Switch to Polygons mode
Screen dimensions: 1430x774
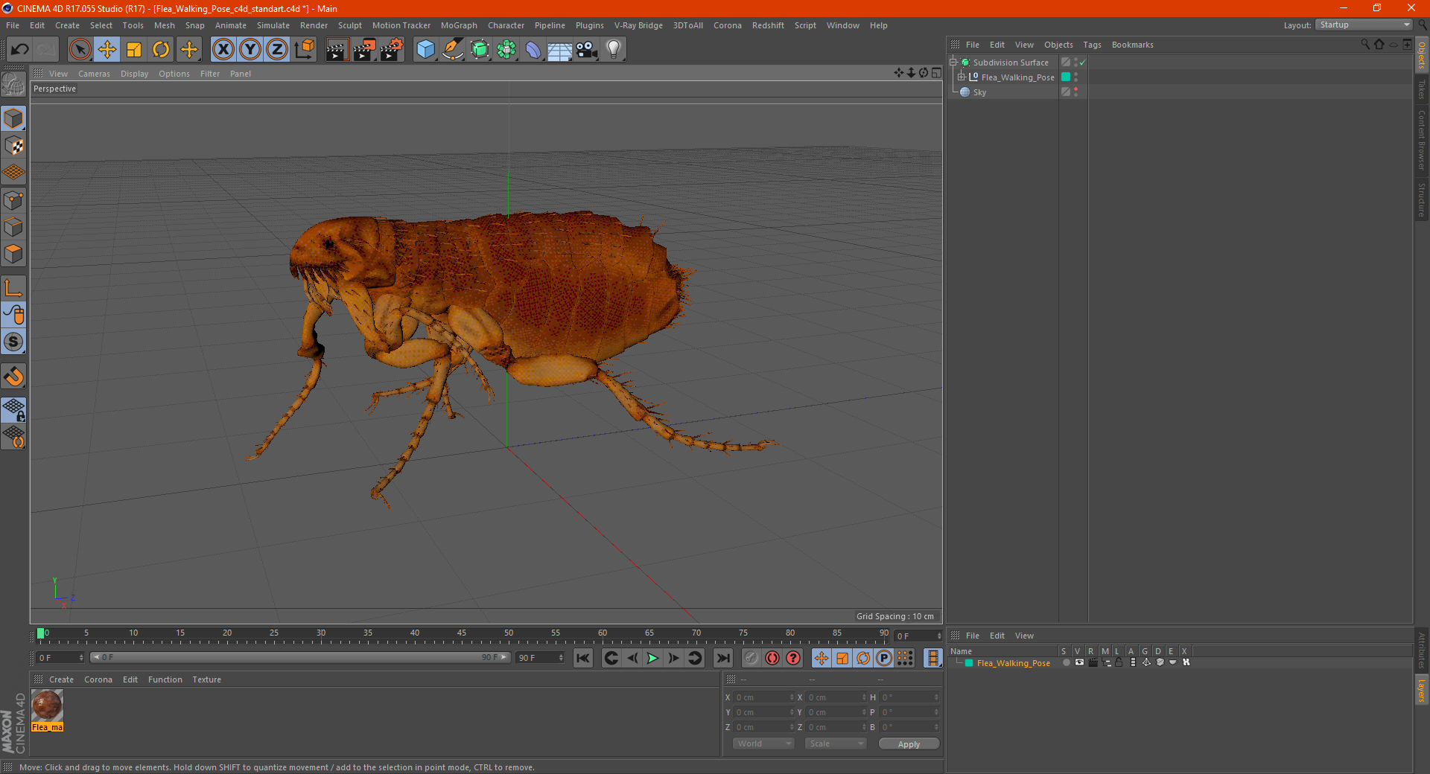point(13,254)
